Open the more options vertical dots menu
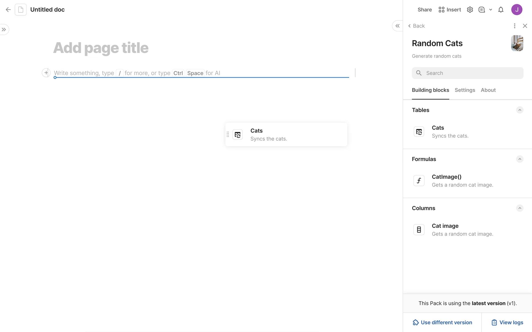The image size is (532, 332). pyautogui.click(x=515, y=26)
